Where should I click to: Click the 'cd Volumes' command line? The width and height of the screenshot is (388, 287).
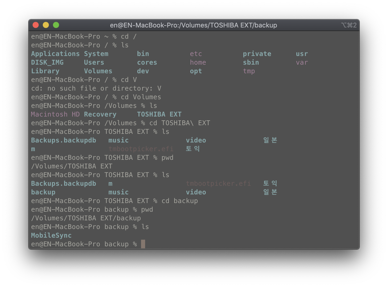[141, 97]
